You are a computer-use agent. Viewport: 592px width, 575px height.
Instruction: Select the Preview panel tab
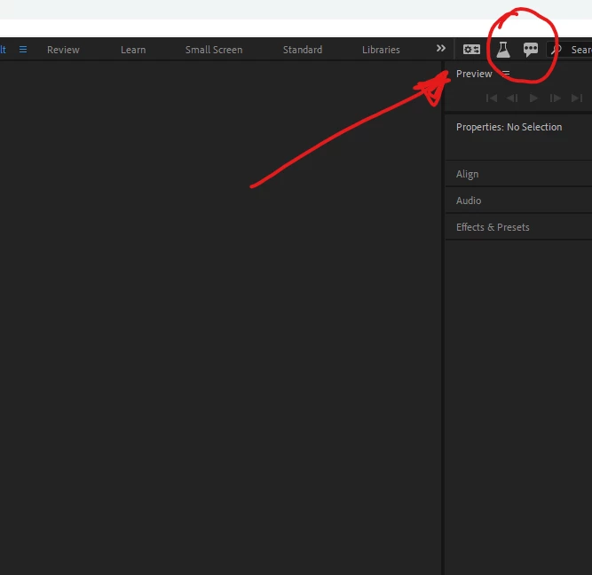tap(474, 74)
